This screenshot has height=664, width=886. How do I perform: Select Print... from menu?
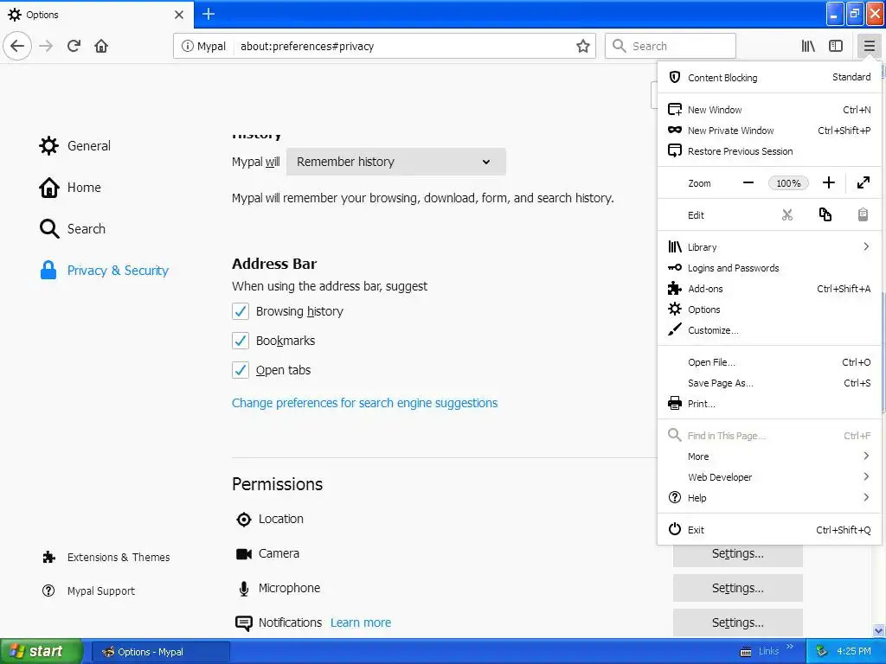[x=769, y=404]
